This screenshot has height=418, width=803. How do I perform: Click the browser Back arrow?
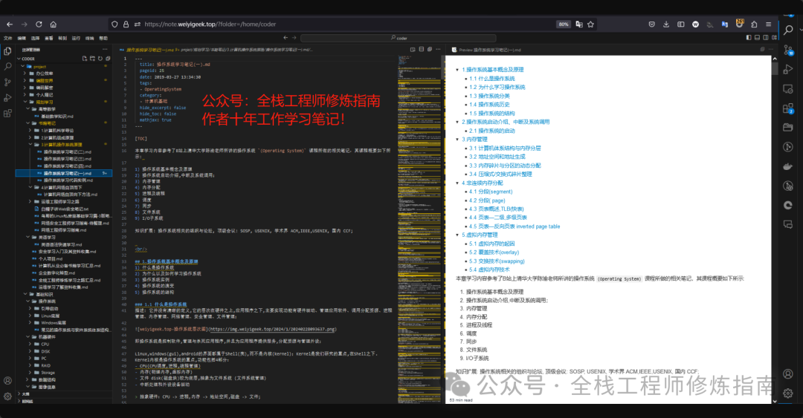point(10,24)
